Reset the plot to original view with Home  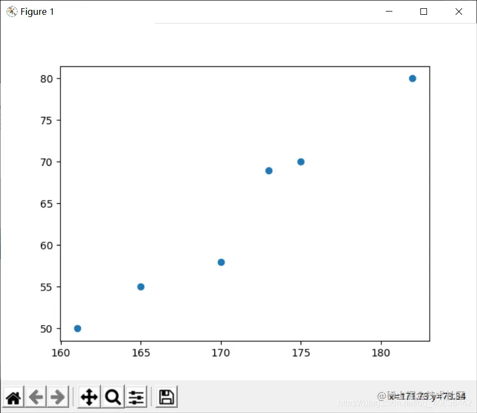point(13,397)
